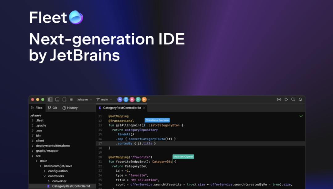
Task: Select the CategoryRestController.kt editor tab
Action: (x=122, y=108)
